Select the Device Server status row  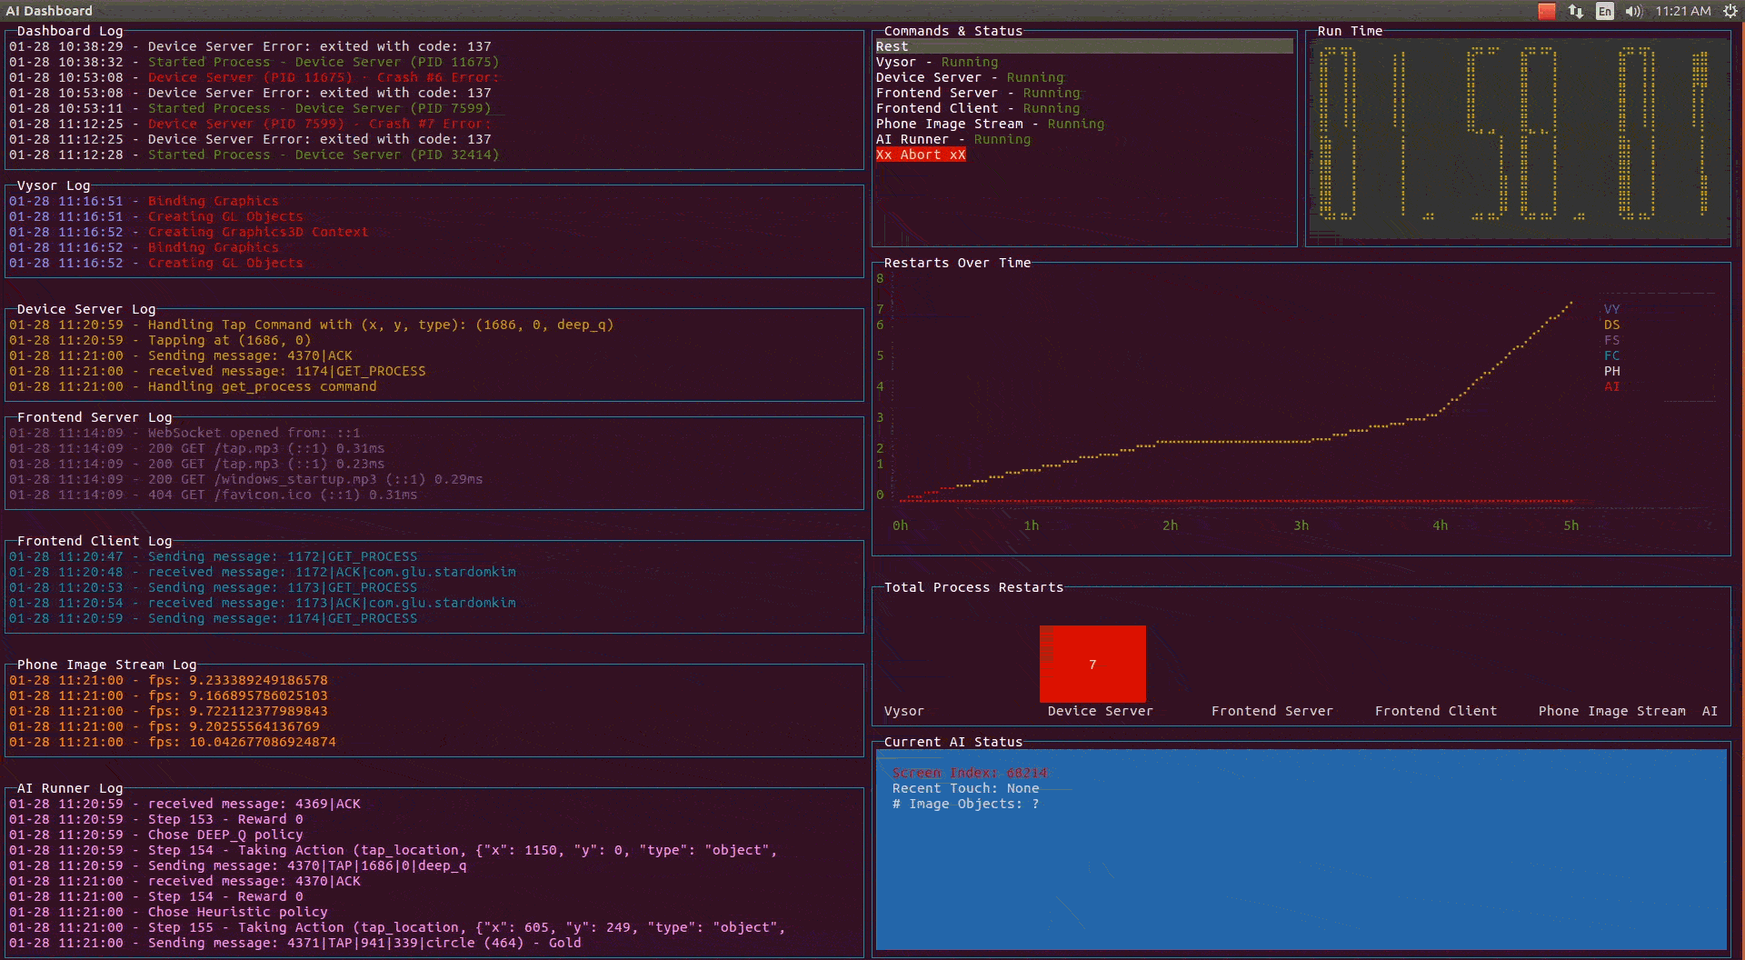click(x=969, y=77)
